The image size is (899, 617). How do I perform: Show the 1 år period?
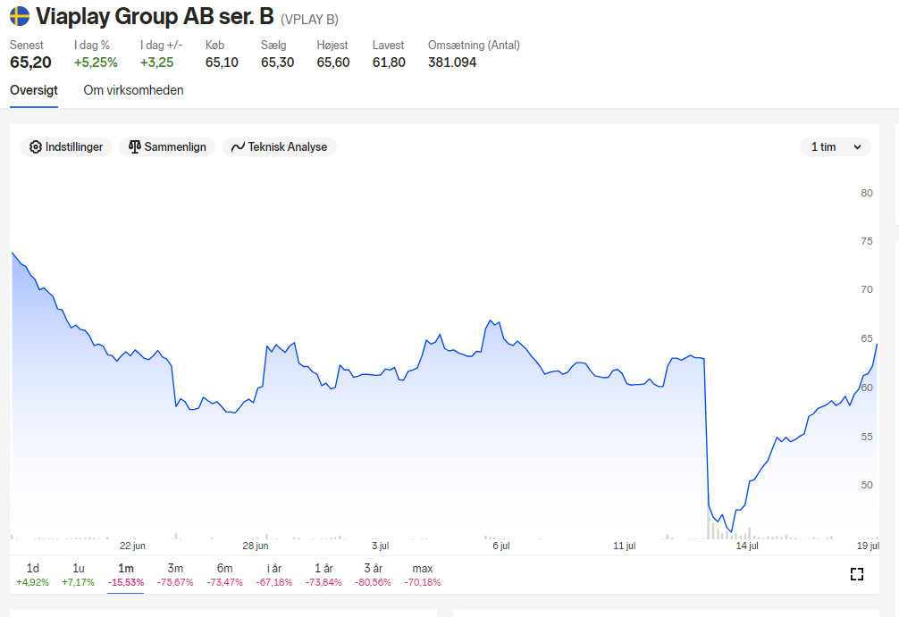[323, 575]
